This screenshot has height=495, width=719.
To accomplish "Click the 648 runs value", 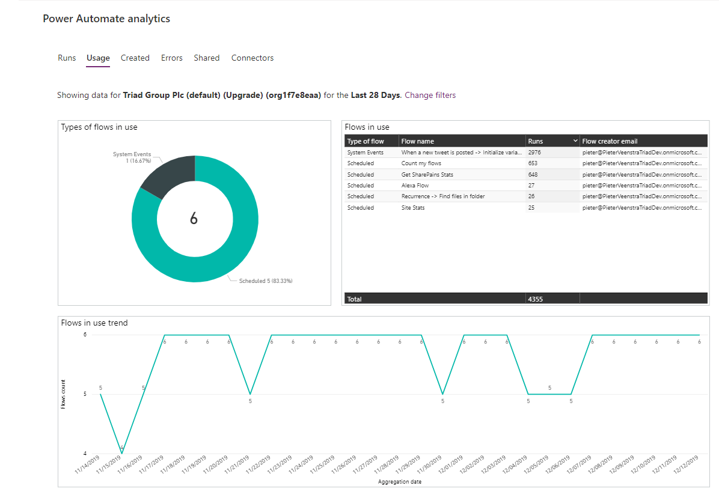I will pos(533,175).
